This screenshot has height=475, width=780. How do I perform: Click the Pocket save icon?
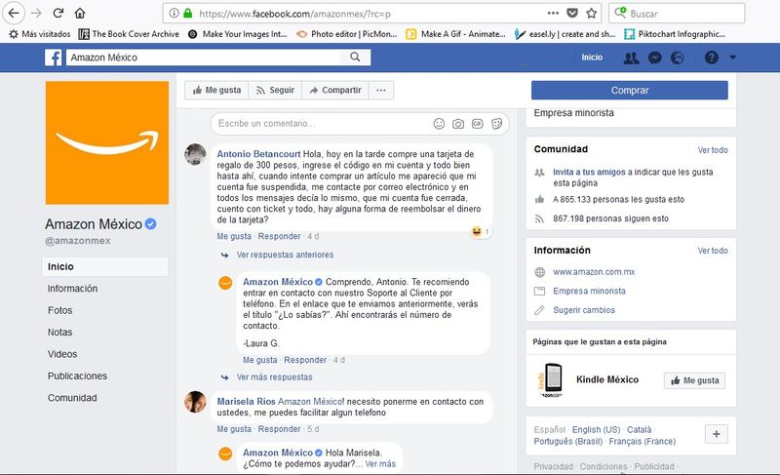572,14
